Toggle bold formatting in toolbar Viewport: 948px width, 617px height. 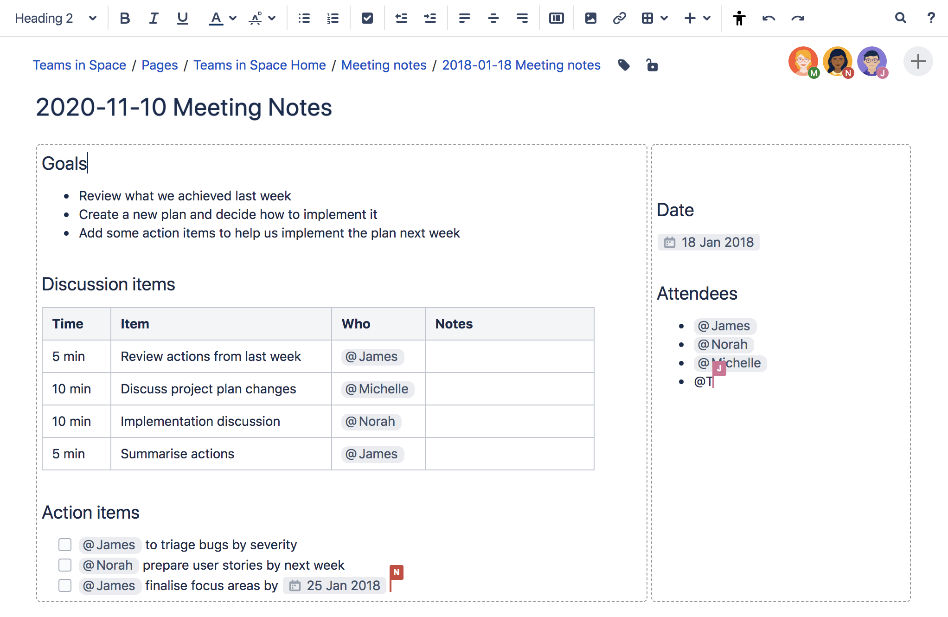(124, 18)
